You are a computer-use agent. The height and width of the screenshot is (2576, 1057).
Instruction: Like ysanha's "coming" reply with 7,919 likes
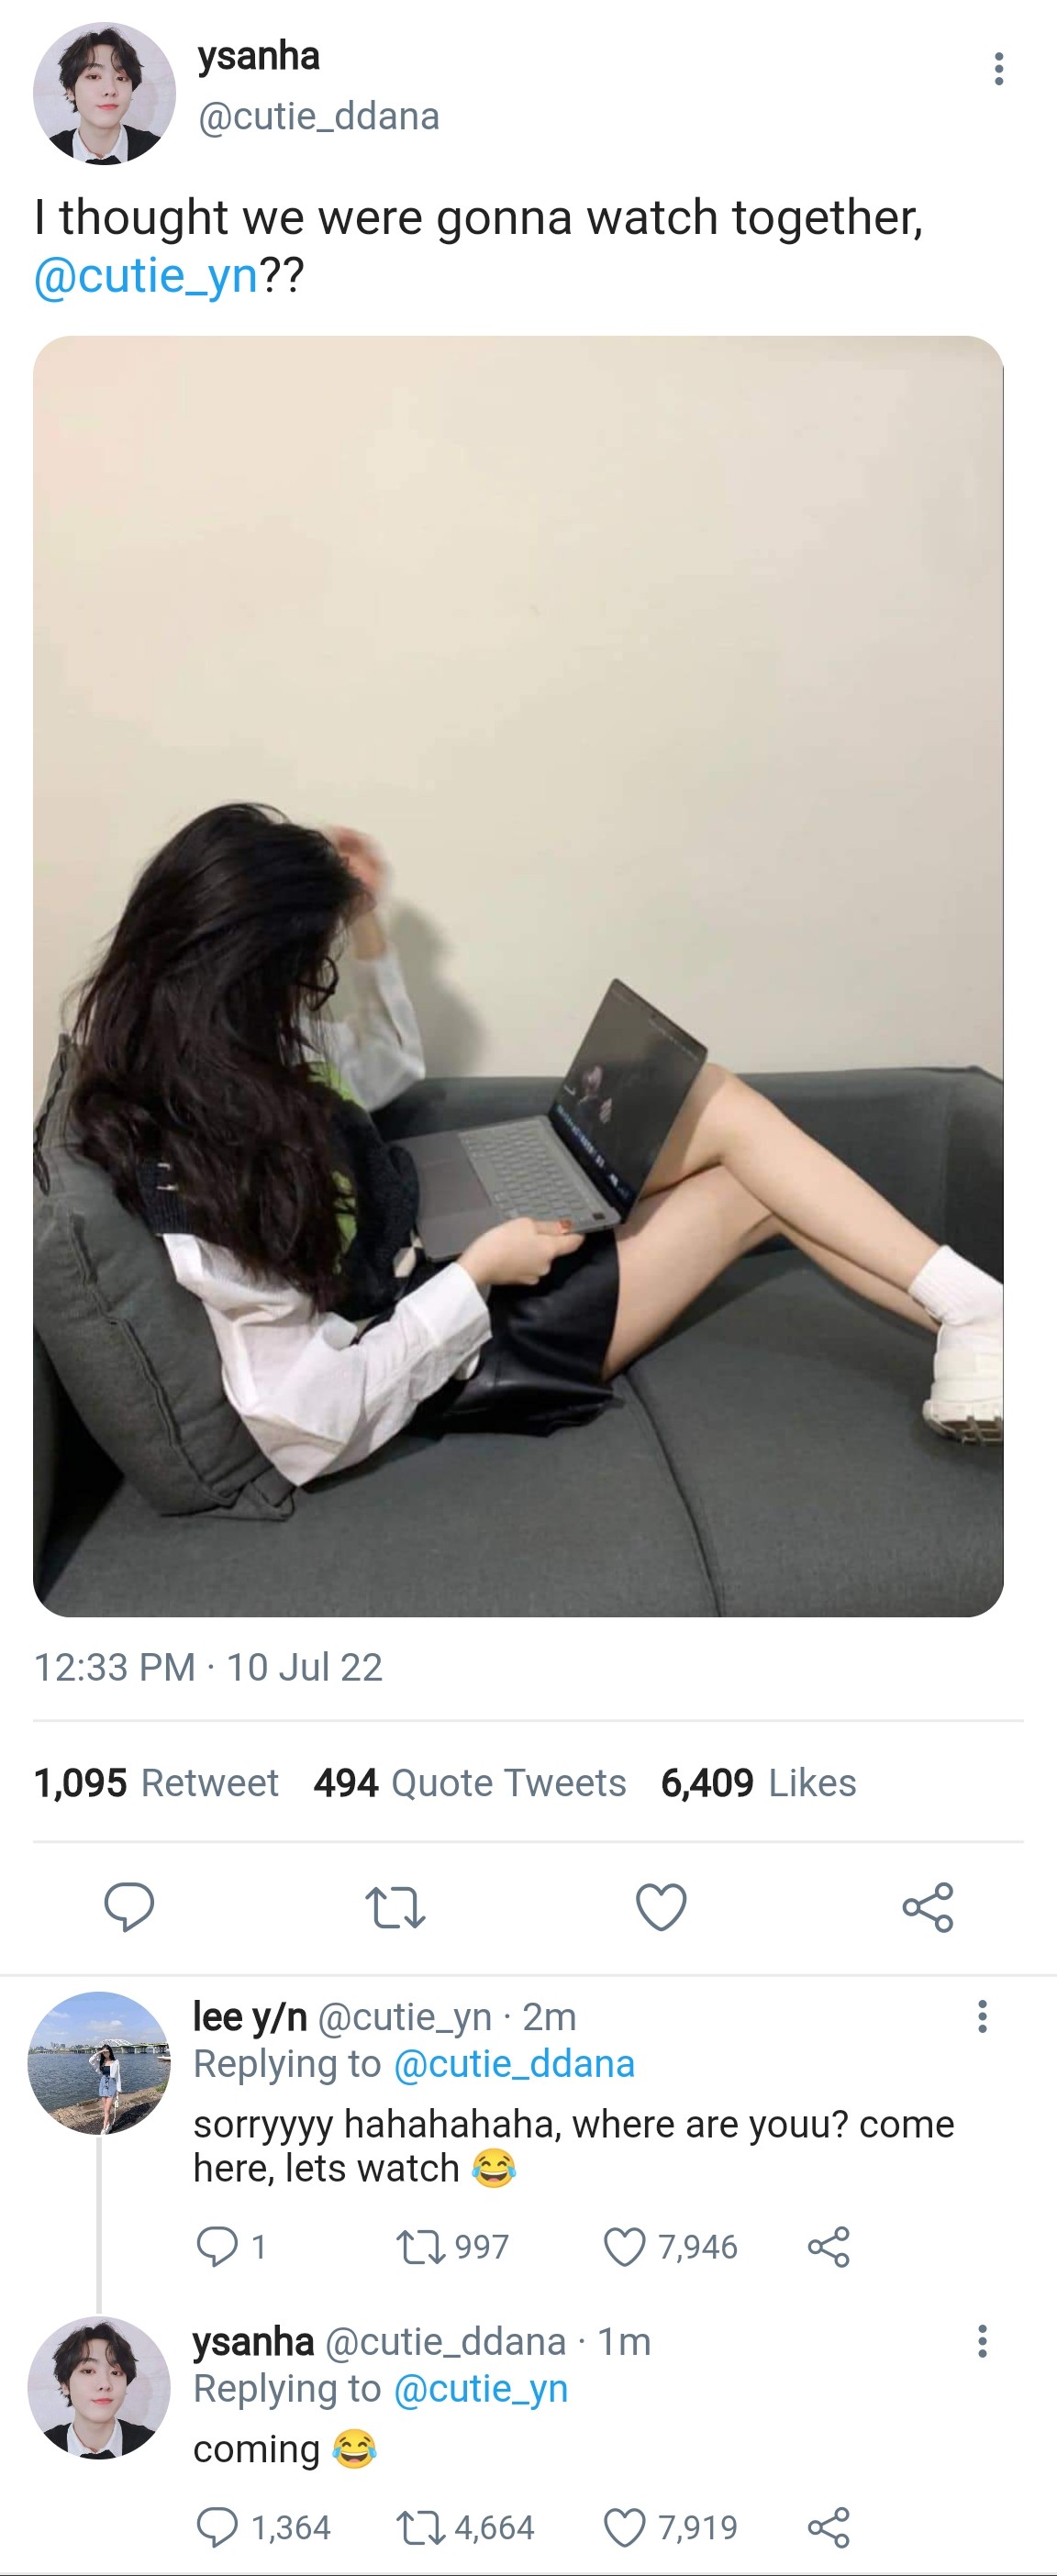point(625,2527)
